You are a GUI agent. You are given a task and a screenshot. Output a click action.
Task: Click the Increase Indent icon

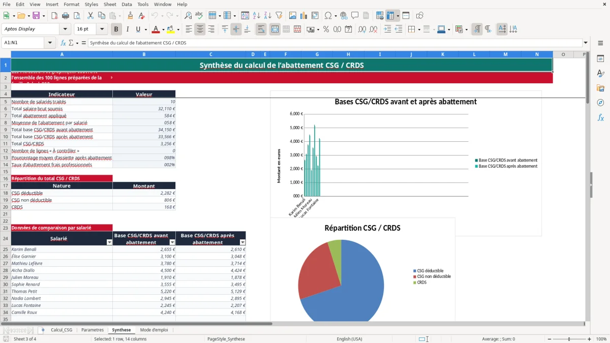[x=387, y=29]
